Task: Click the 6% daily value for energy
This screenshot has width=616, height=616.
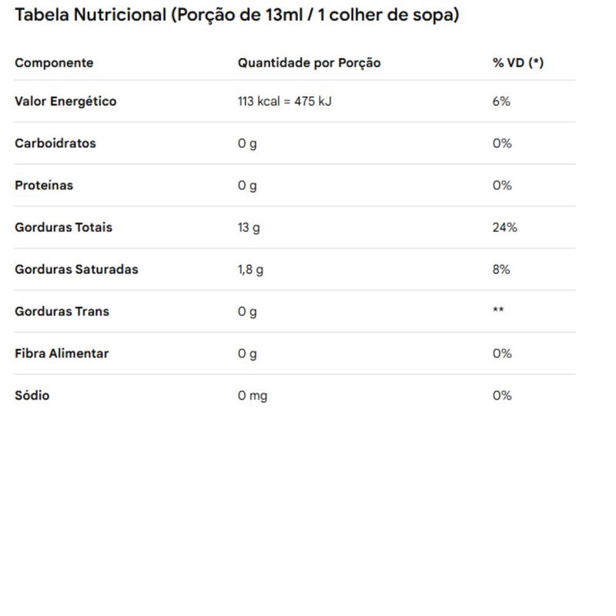Action: 501,102
